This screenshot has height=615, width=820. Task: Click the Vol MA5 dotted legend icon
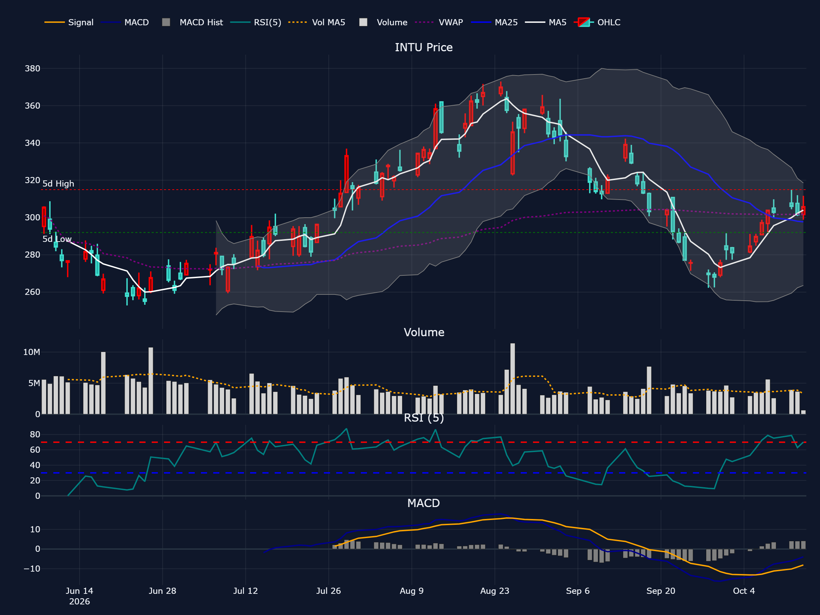(x=298, y=22)
